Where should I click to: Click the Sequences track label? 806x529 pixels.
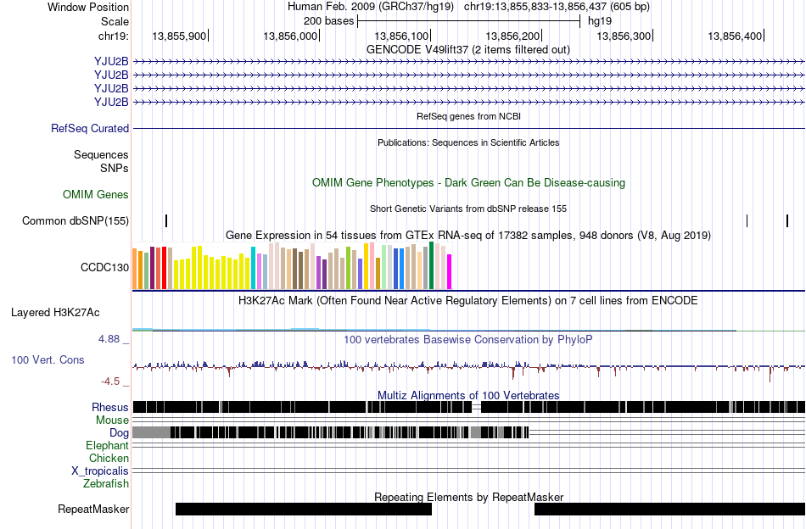point(101,154)
